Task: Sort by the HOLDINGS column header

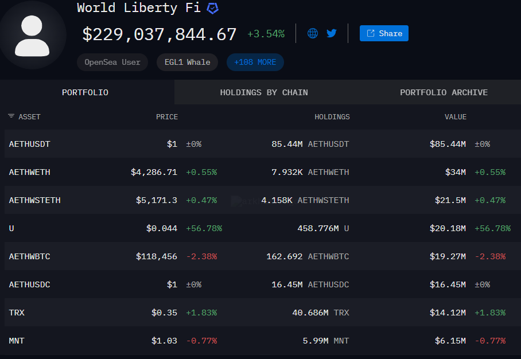Action: coord(332,117)
